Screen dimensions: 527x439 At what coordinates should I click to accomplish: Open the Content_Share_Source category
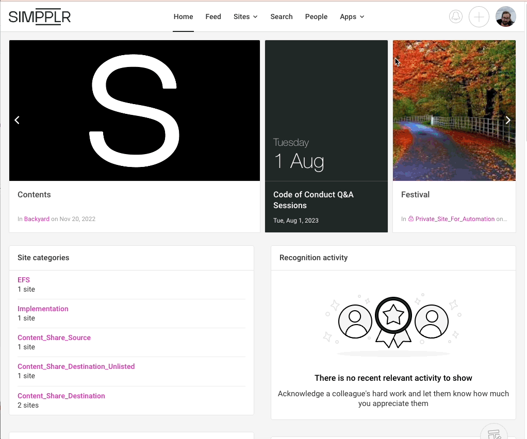point(54,337)
